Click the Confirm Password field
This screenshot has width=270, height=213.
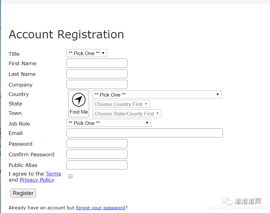tap(97, 154)
